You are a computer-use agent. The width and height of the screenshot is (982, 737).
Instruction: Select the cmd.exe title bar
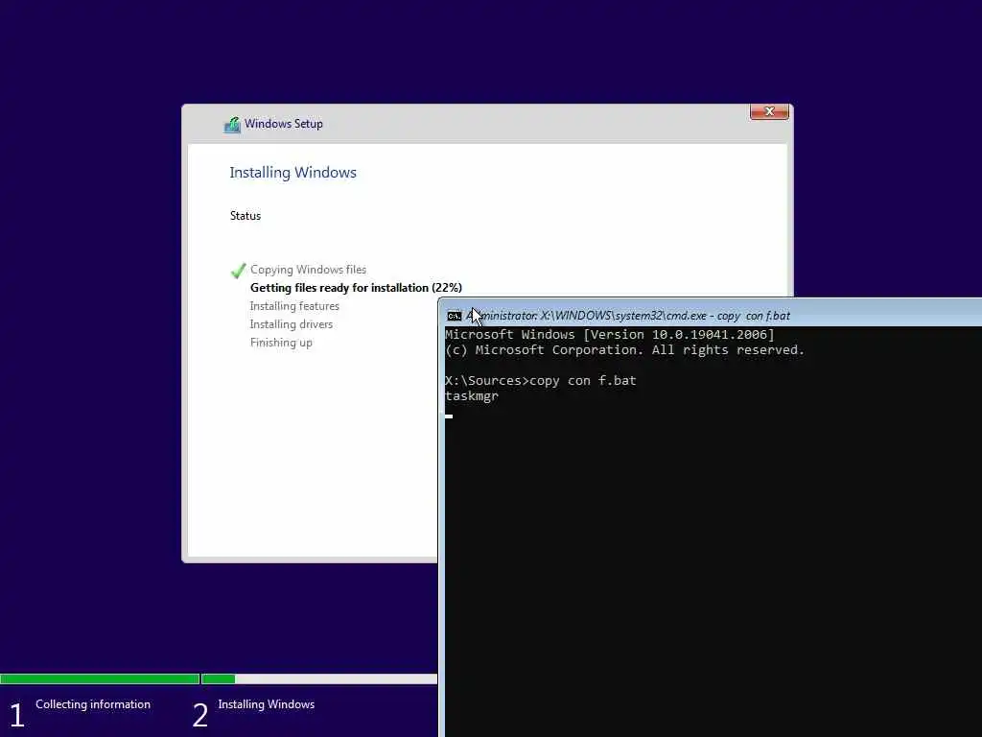coord(711,313)
